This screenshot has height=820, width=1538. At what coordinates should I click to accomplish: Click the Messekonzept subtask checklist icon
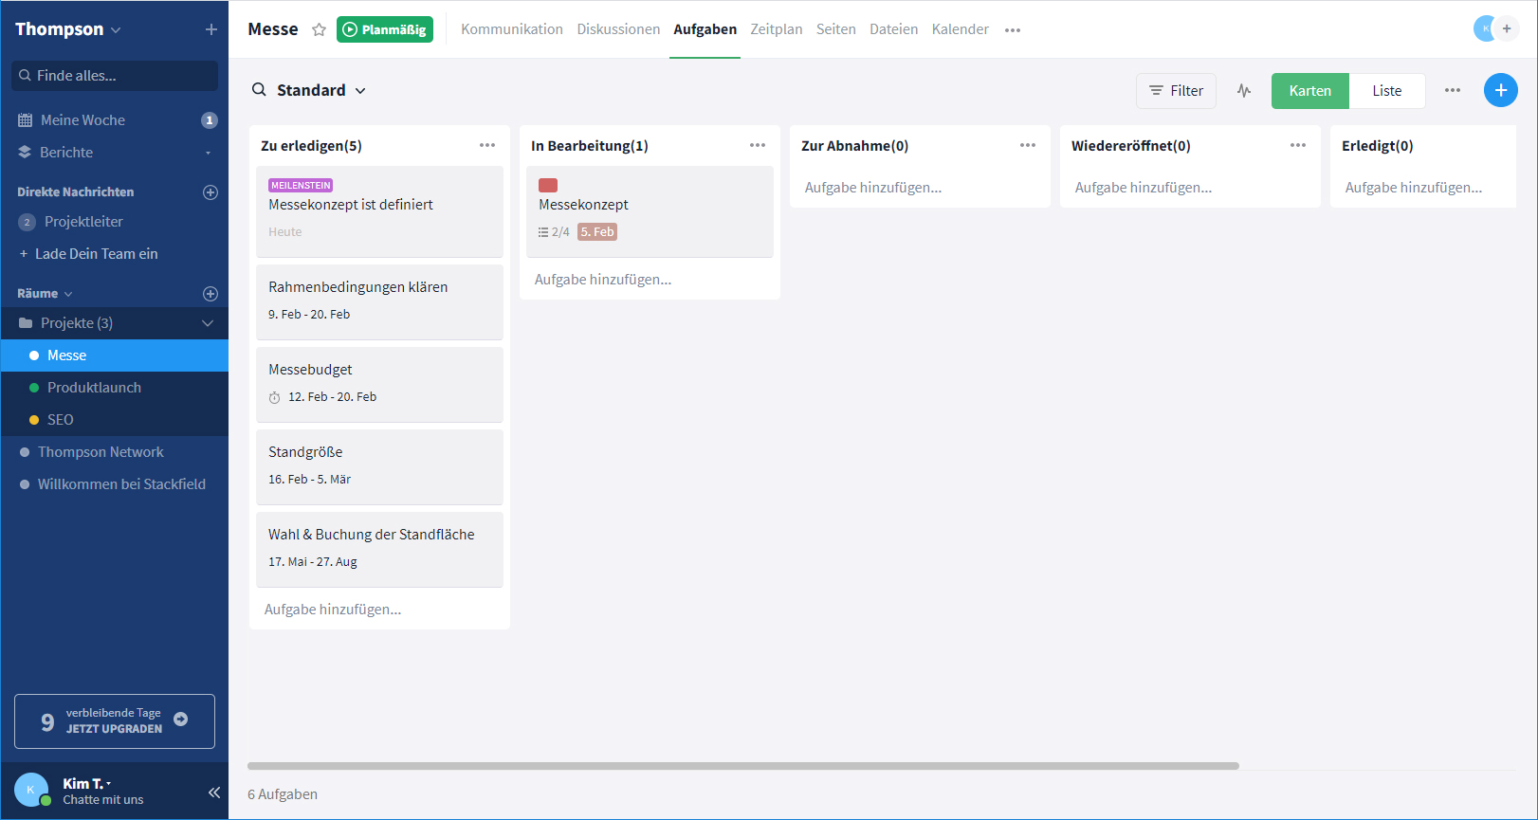(x=543, y=232)
